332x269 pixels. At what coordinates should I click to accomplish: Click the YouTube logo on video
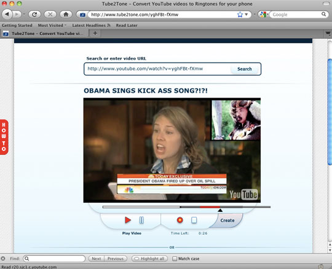click(x=243, y=194)
